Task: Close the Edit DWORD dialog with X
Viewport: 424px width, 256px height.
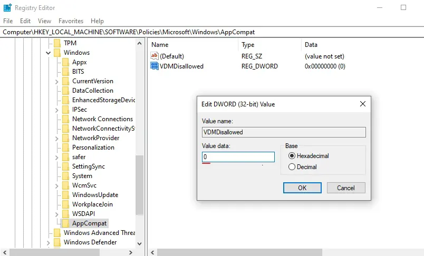Action: click(363, 104)
